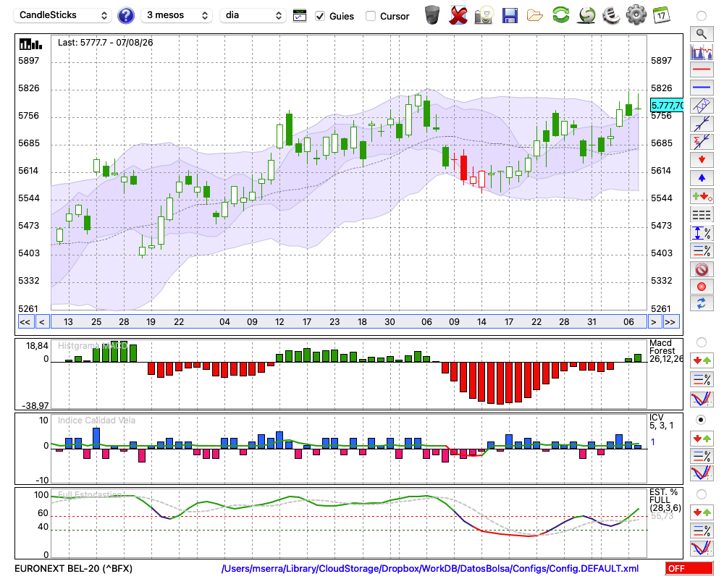Screen dimensions: 724x579
Task: Click the red prohibition sign icon
Action: tap(702, 269)
